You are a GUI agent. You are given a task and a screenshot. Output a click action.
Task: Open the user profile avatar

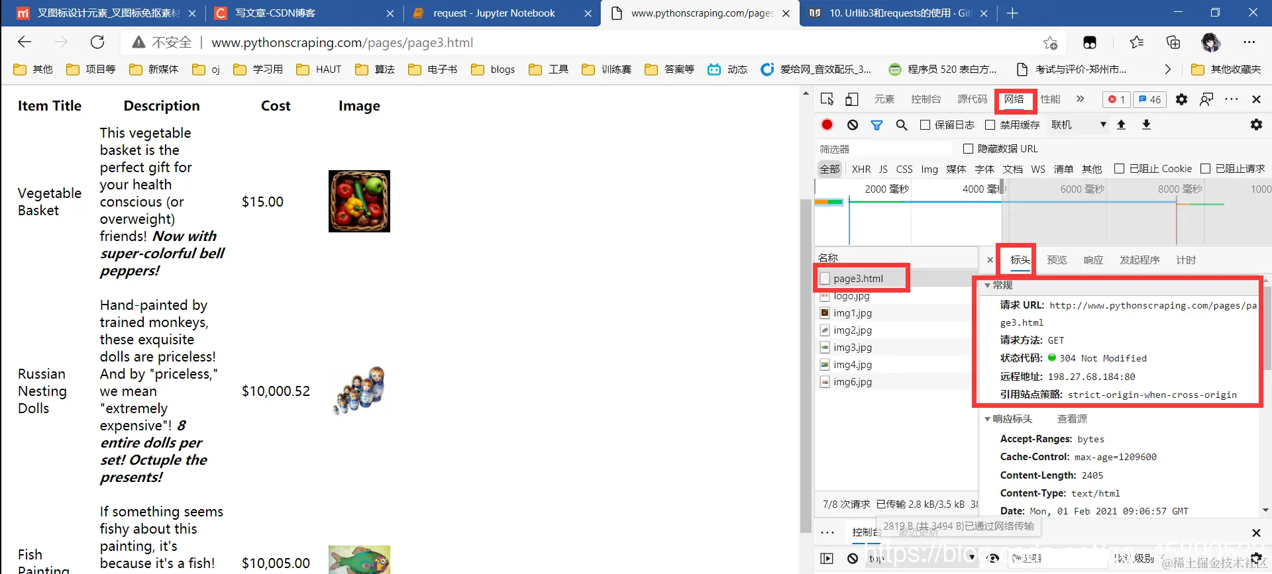[x=1211, y=42]
